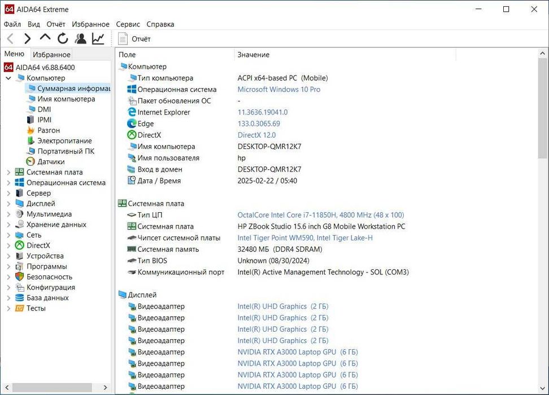Open the Intel Tiger Point WM590 chipset link
Screen dimensions: 549x395
(305, 238)
